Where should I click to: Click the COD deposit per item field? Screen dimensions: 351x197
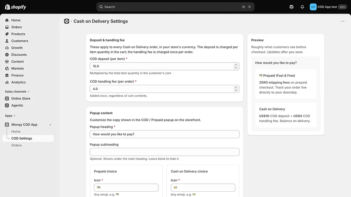point(165,67)
